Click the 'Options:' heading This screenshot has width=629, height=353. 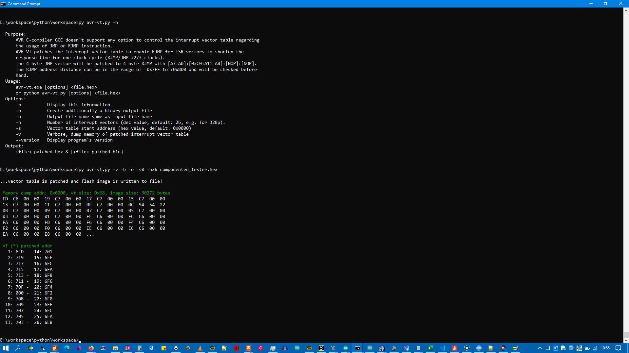(15, 99)
